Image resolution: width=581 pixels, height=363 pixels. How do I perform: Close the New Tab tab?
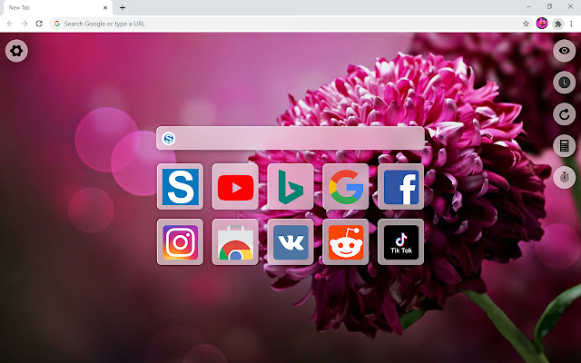tap(105, 7)
